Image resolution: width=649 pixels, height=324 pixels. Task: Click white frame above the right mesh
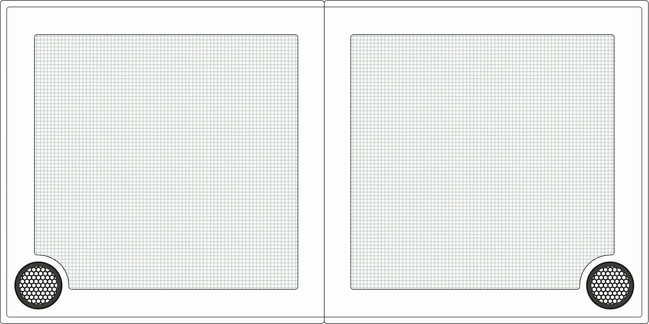pyautogui.click(x=482, y=21)
